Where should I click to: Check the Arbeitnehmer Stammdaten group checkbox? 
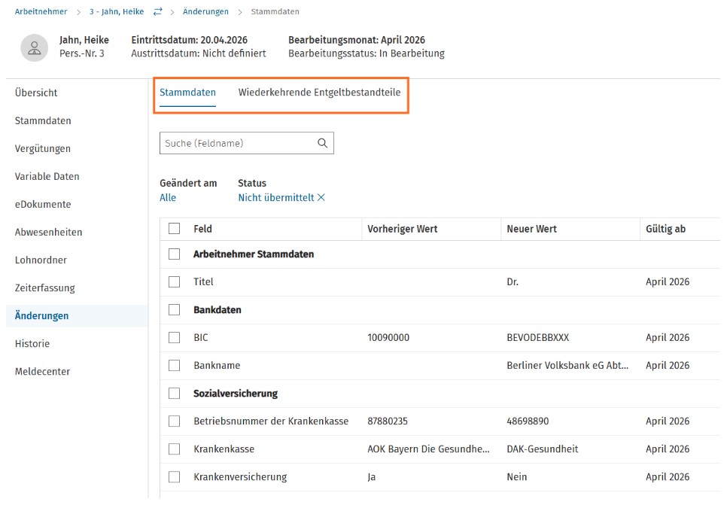click(x=175, y=254)
